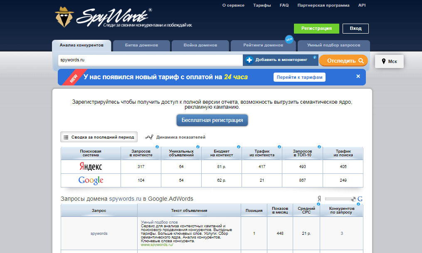Screen dimensions: 422x253
Task: Click info icon beside Добавить в мониторинг
Action: coord(314,57)
